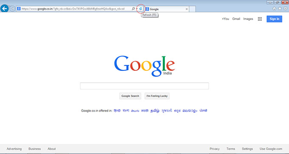Open the Google apps grid icon

(260, 19)
